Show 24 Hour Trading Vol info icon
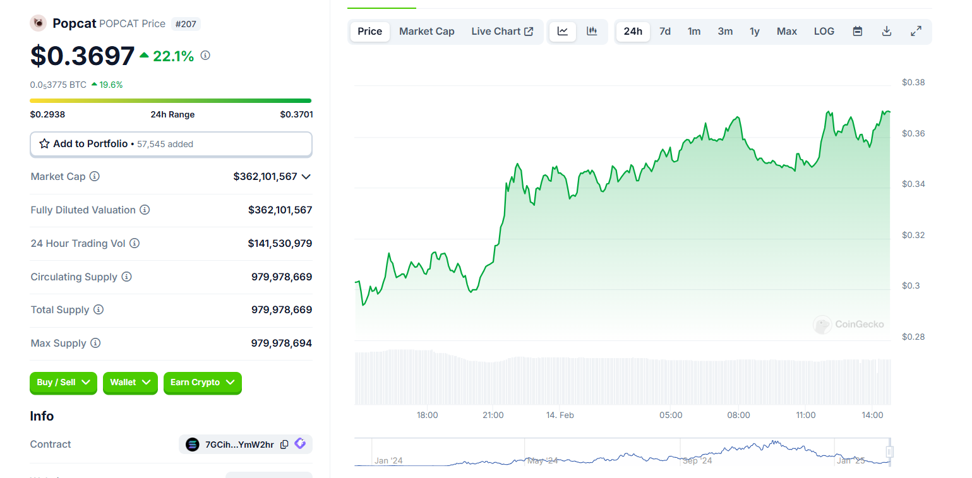 click(135, 243)
